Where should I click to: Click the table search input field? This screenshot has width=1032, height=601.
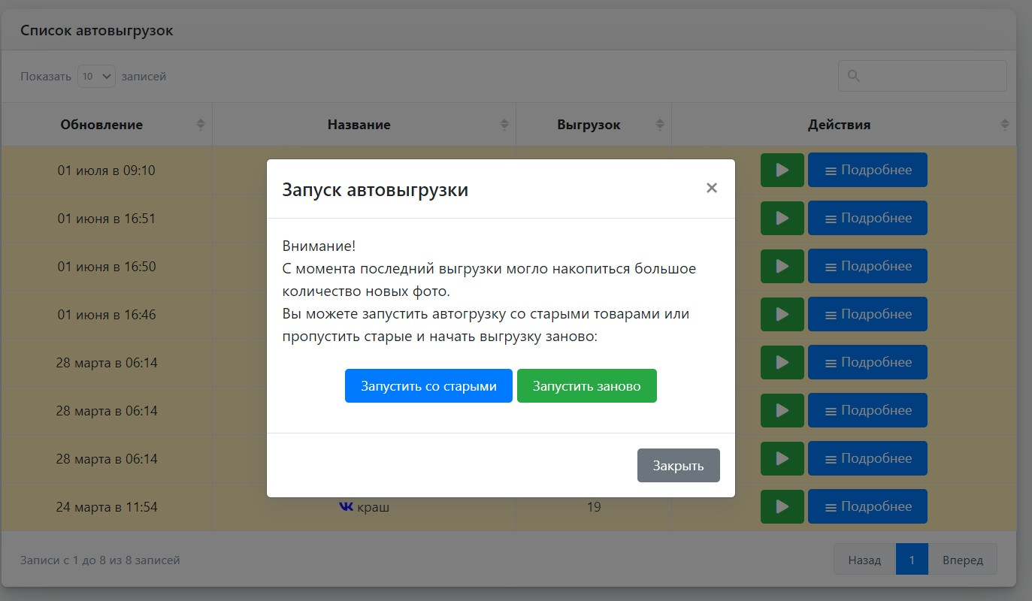coord(922,76)
